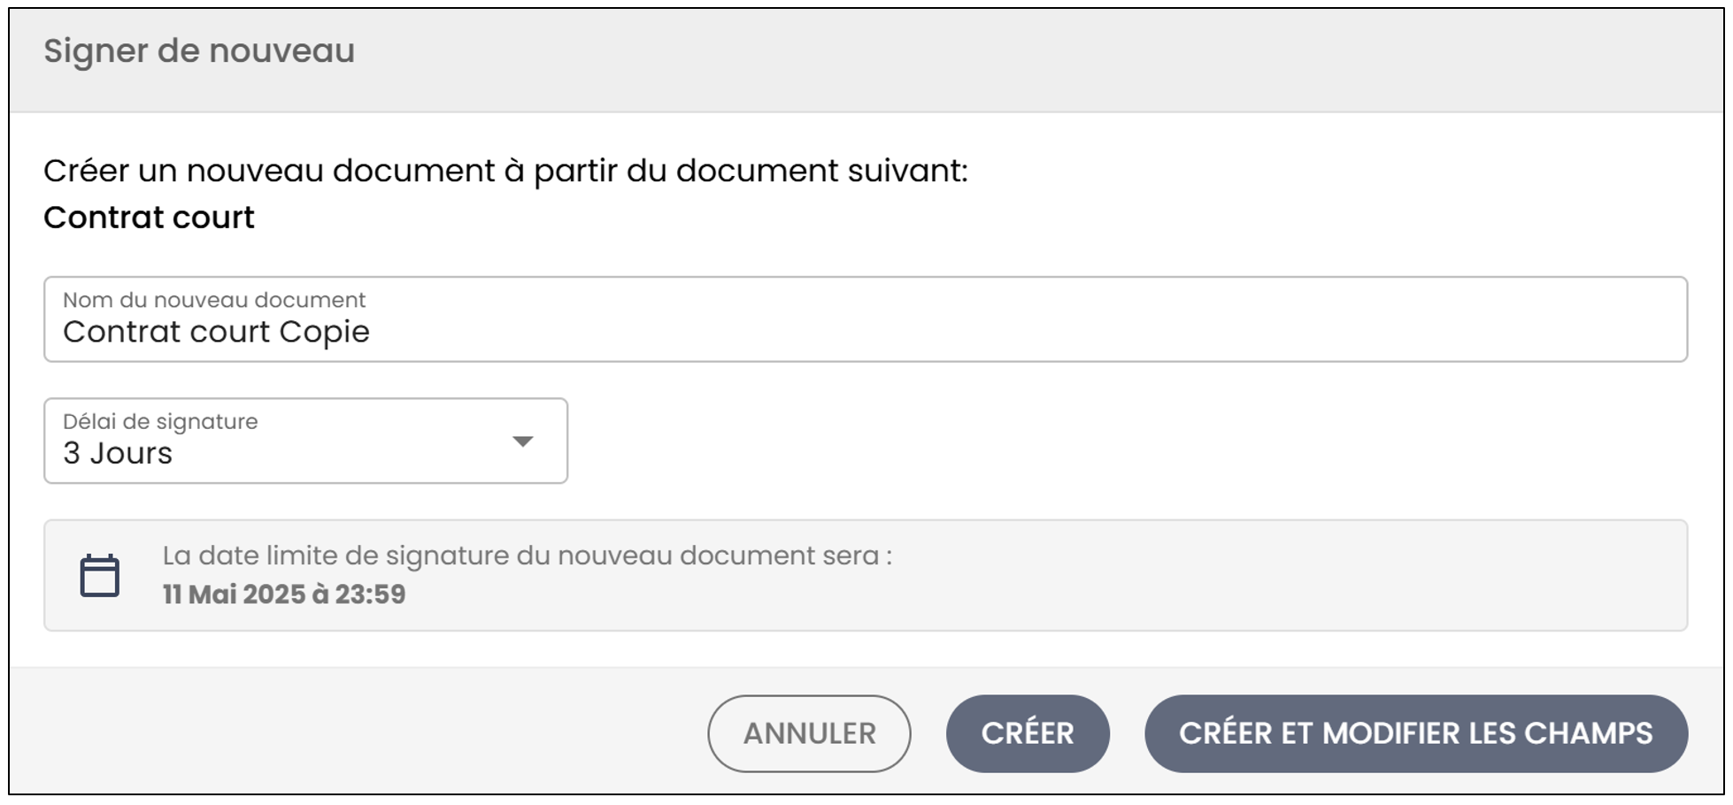Click the grey dialog header bar

(x=866, y=60)
